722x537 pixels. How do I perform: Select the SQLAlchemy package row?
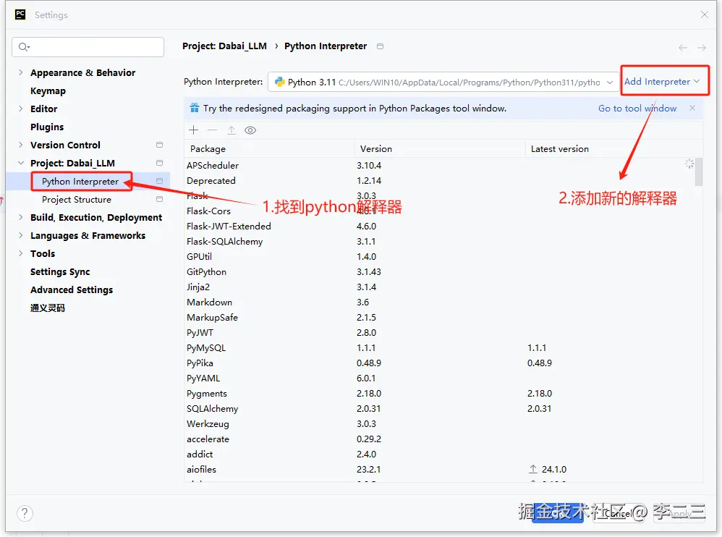coord(440,408)
